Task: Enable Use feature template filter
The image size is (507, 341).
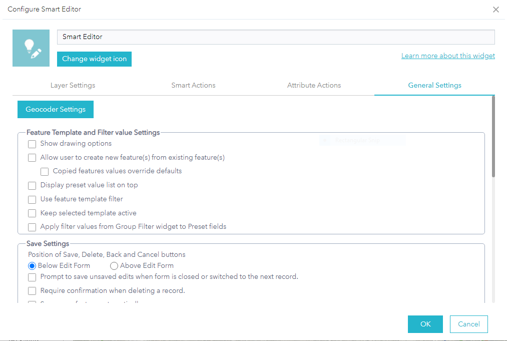Action: 32,199
